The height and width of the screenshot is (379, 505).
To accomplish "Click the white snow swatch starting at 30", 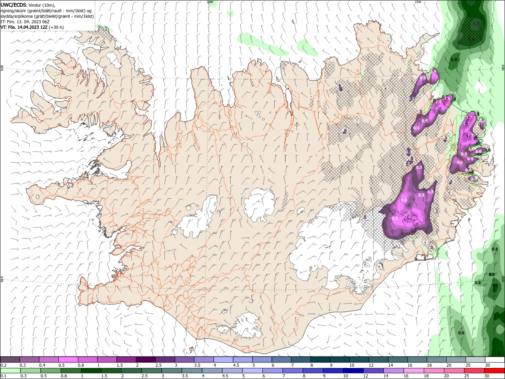I will [495, 360].
